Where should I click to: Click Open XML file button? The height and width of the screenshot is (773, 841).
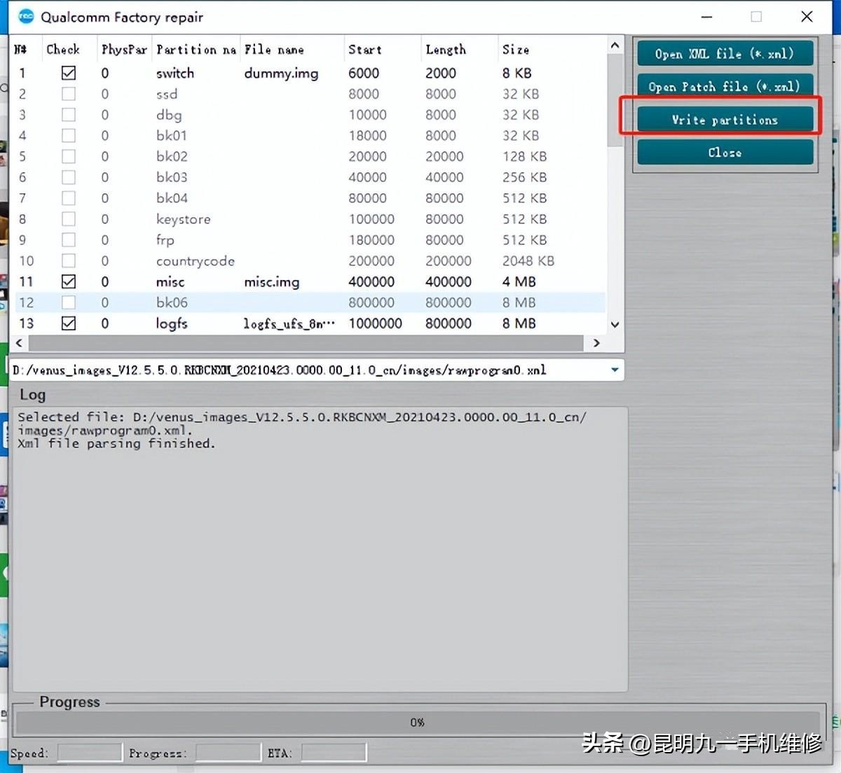pos(725,54)
